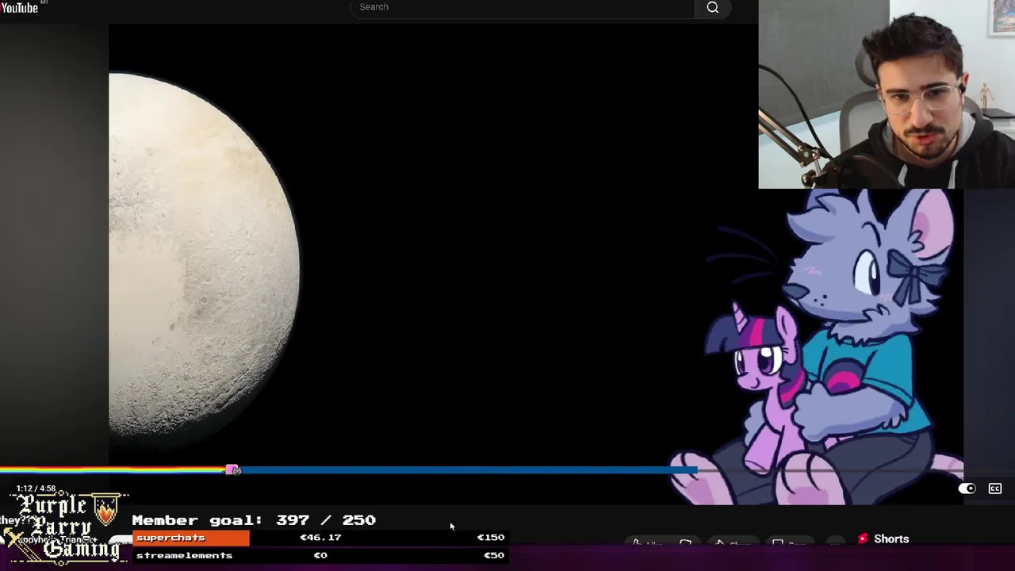
Task: Click the red Shorts logo icon
Action: [863, 538]
